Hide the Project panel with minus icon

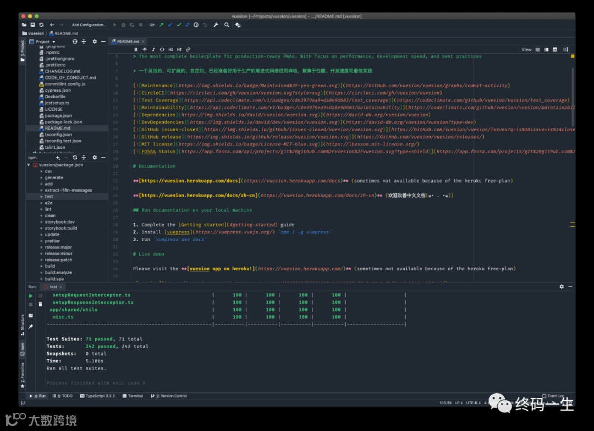[x=103, y=42]
